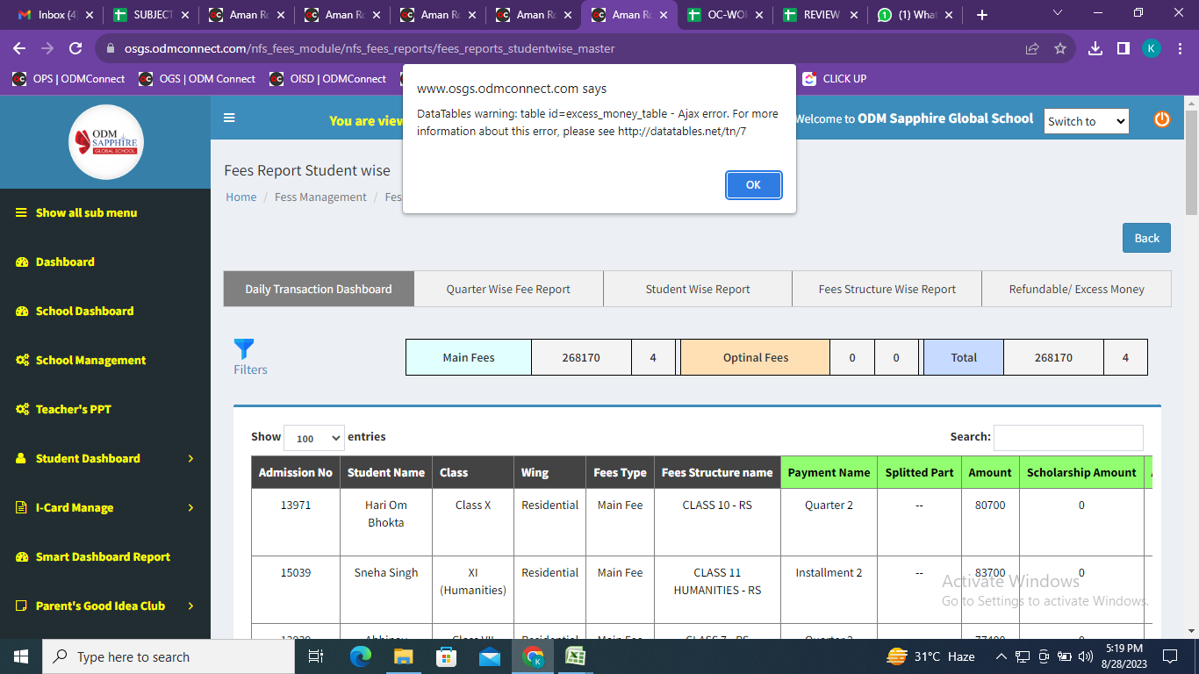The image size is (1199, 674).
Task: Click the blue Filters funnel icon
Action: 244,349
